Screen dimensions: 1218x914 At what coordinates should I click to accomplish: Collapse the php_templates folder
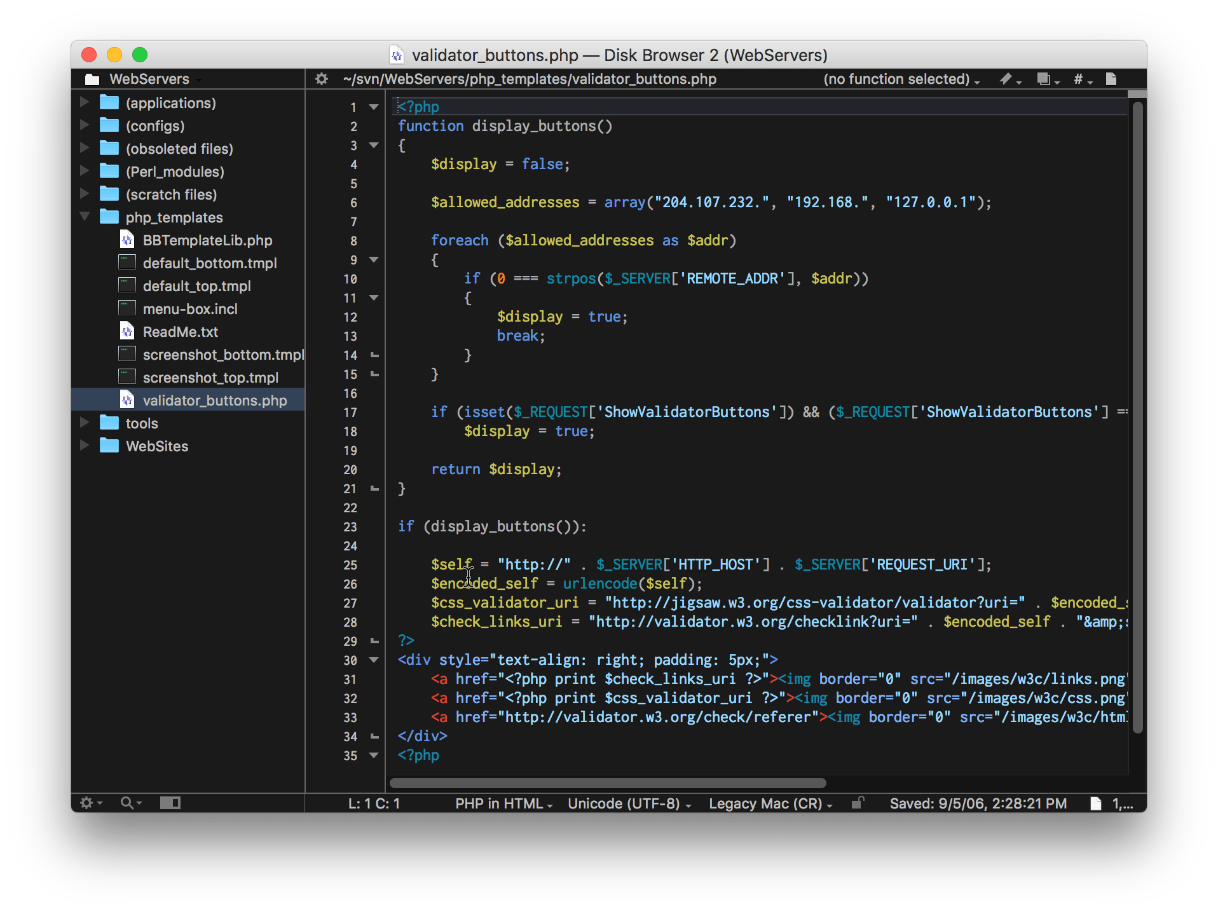click(84, 217)
